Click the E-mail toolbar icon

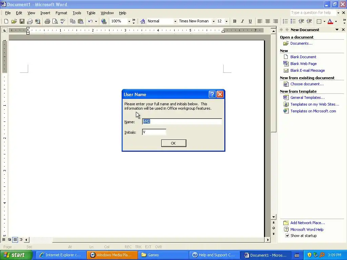coord(30,21)
